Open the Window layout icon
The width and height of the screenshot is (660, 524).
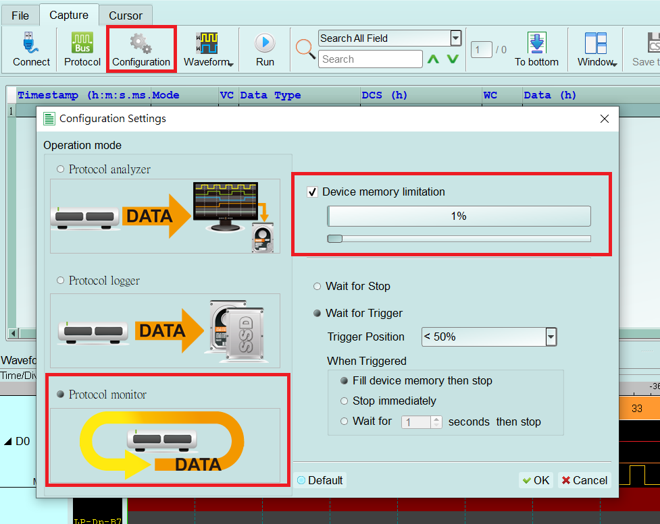coord(596,43)
